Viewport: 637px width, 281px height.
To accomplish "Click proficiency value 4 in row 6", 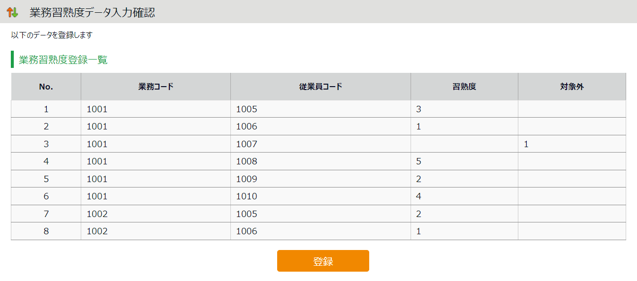I will click(418, 196).
